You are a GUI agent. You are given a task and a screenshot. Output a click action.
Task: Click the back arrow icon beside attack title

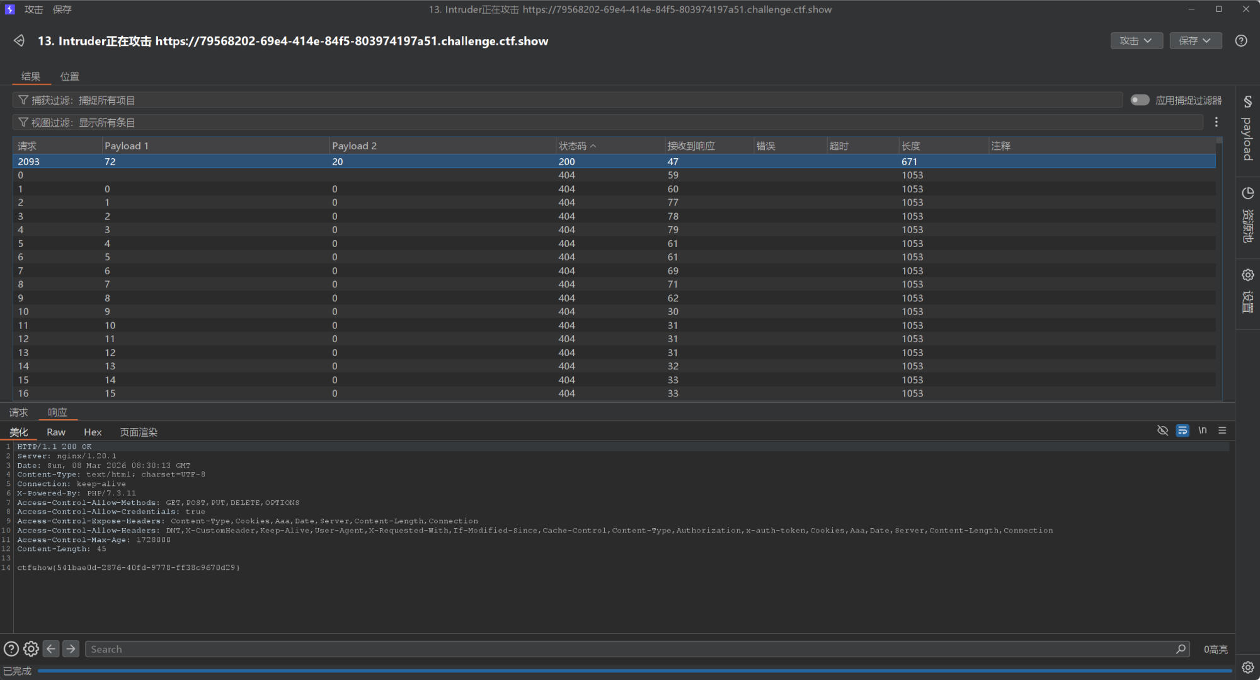pyautogui.click(x=19, y=41)
